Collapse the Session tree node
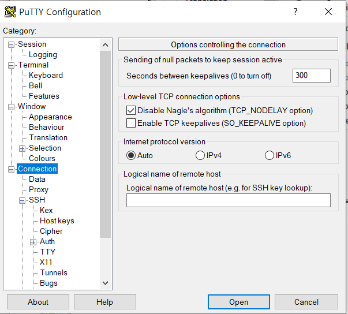 (11, 44)
